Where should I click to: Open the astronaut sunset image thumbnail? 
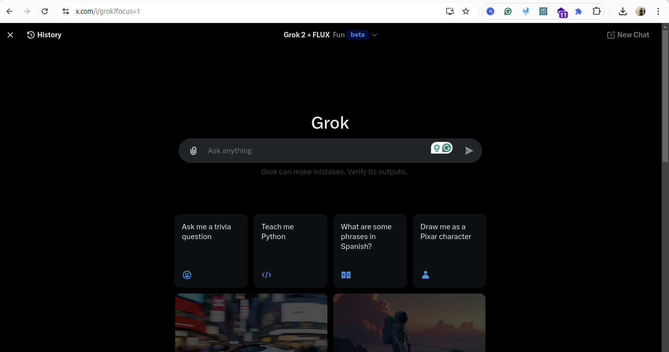[409, 323]
